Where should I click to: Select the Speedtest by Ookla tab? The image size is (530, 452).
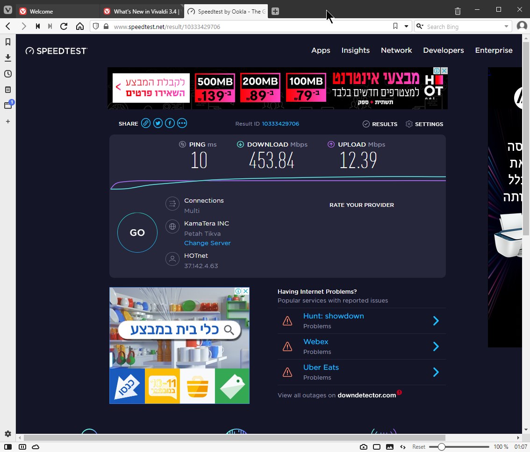click(226, 11)
